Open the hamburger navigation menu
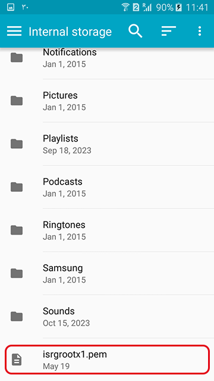This screenshot has height=381, width=214. [14, 31]
